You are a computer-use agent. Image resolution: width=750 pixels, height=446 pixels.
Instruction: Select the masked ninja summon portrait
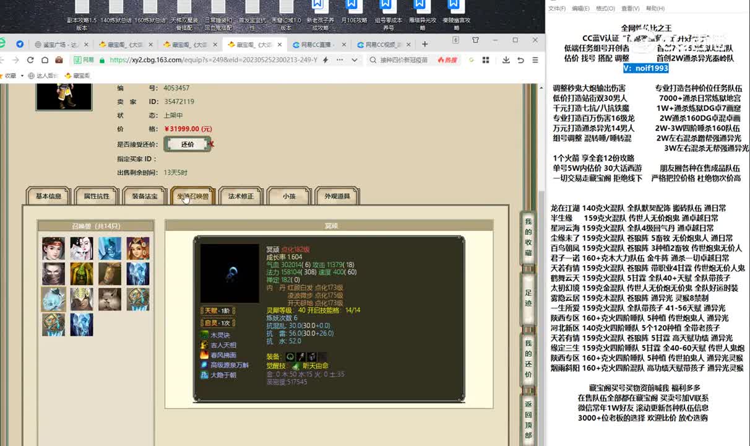point(53,274)
